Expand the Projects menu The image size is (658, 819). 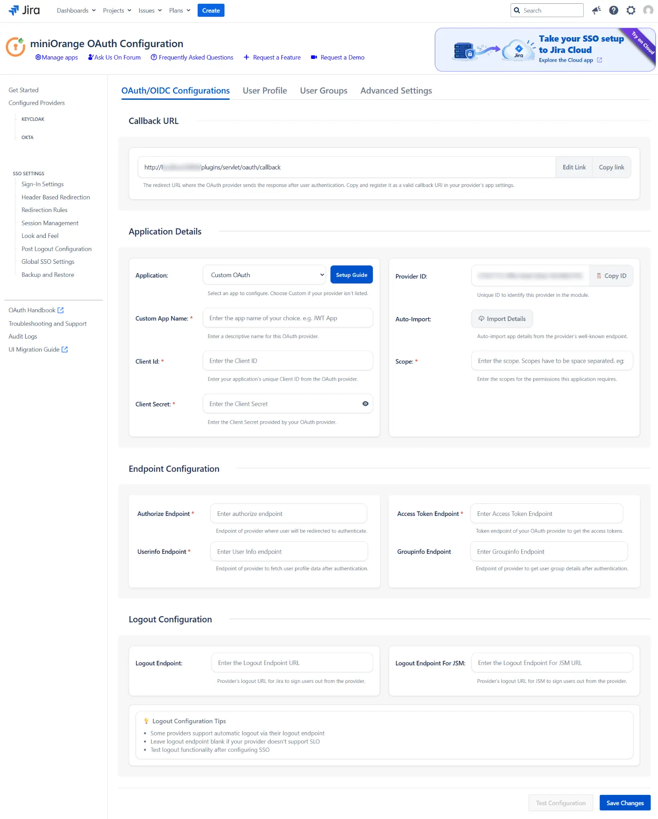coord(117,10)
